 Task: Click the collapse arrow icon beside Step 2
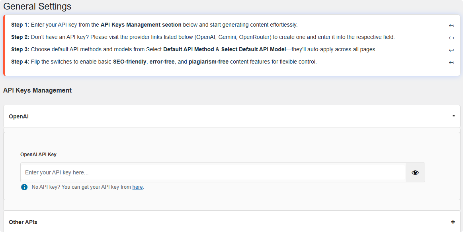(x=451, y=37)
